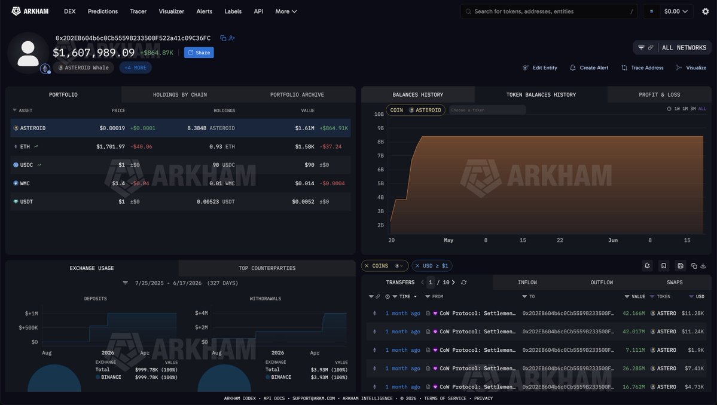
Task: Click the bookmark icon above transfers
Action: (x=664, y=266)
